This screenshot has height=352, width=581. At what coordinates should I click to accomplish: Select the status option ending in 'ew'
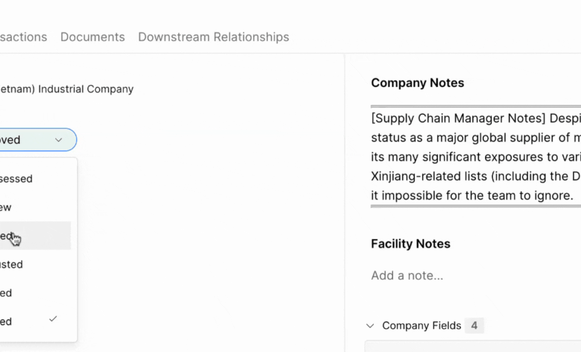click(x=6, y=207)
